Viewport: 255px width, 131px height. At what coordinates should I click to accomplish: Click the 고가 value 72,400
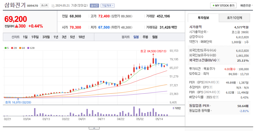[104, 16]
